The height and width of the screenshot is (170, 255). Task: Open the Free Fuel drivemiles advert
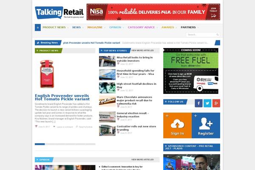[x=191, y=71]
